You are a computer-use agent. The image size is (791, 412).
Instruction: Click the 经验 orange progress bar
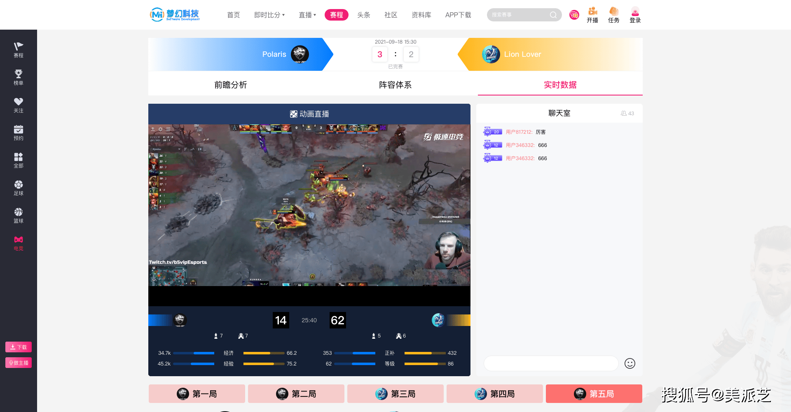[x=264, y=364]
